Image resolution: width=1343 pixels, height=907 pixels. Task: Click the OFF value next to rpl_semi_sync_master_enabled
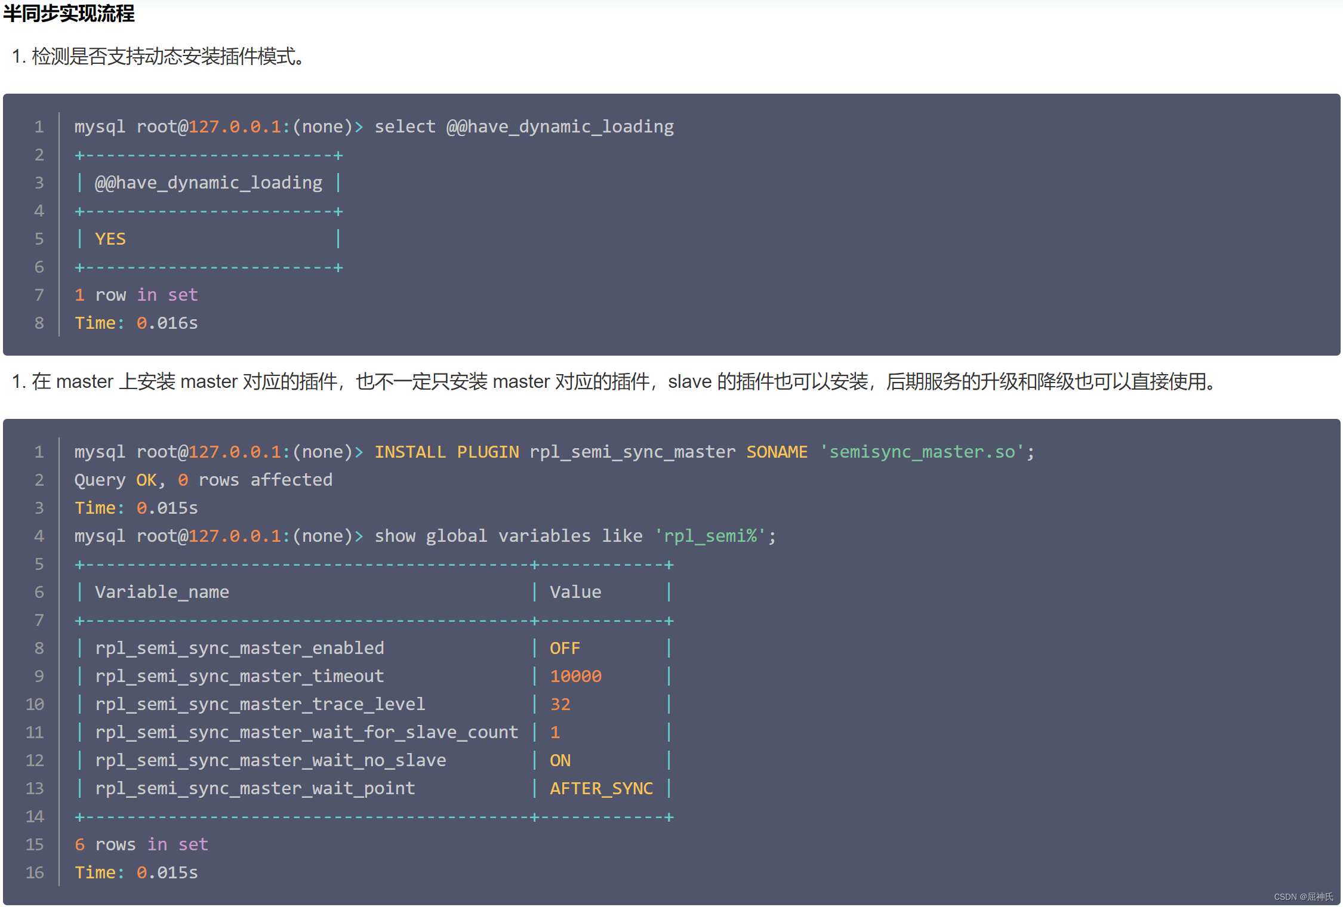coord(564,647)
